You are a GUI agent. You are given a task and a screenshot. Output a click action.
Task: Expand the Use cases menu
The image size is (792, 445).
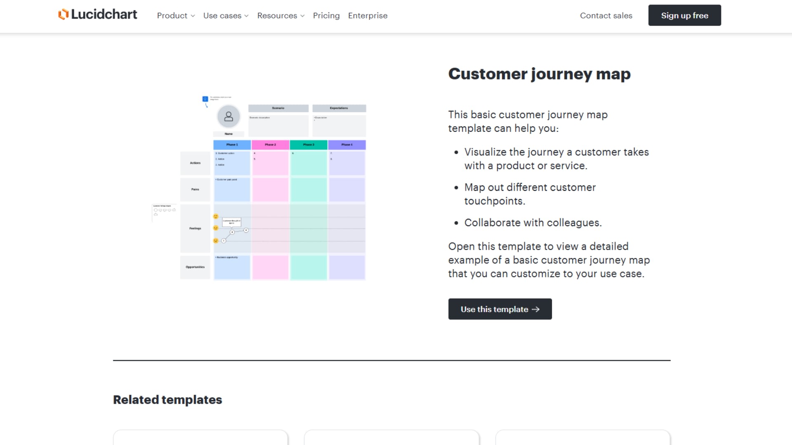point(225,15)
